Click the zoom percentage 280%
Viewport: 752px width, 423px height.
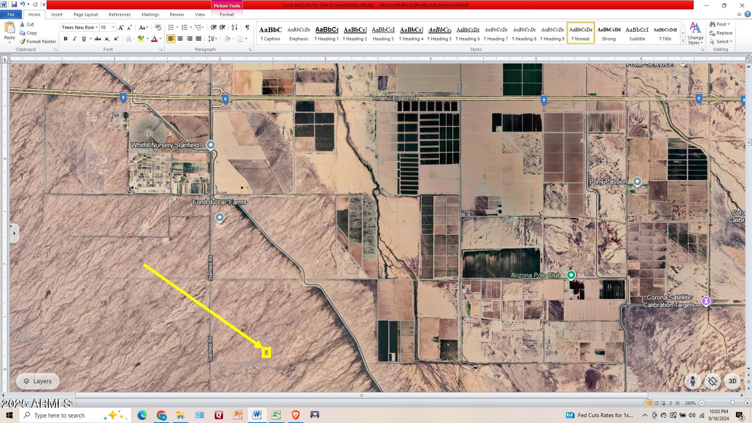click(x=690, y=403)
